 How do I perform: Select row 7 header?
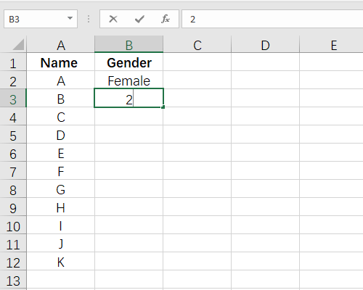tap(13, 171)
